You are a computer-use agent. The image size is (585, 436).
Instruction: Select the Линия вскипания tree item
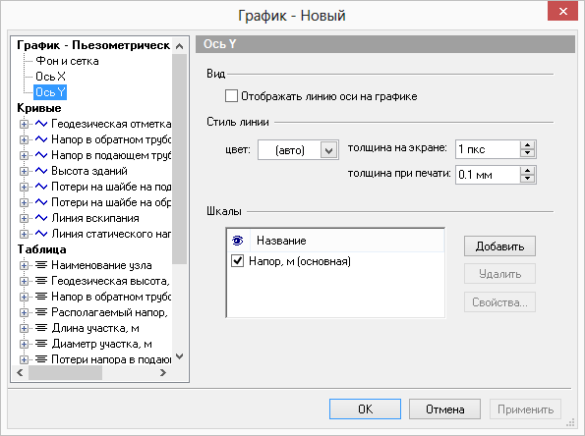95,218
